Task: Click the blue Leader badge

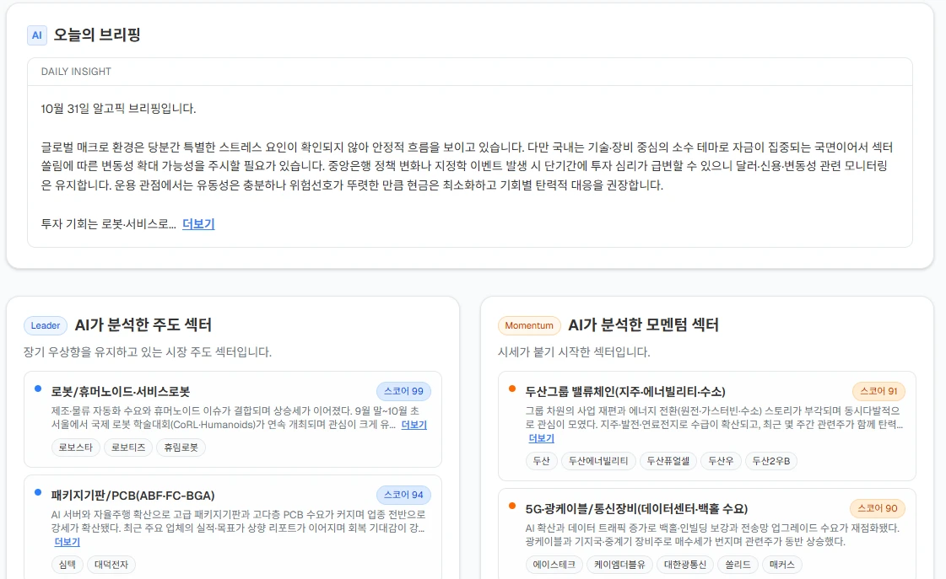Action: pyautogui.click(x=46, y=325)
